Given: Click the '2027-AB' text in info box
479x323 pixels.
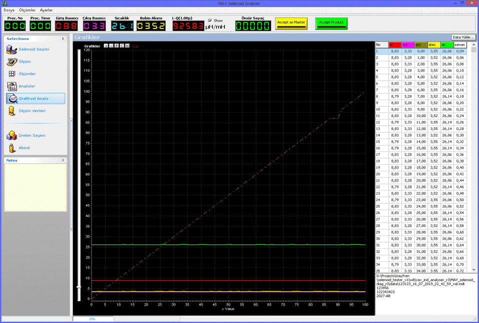Looking at the screenshot, I should pyautogui.click(x=383, y=296).
